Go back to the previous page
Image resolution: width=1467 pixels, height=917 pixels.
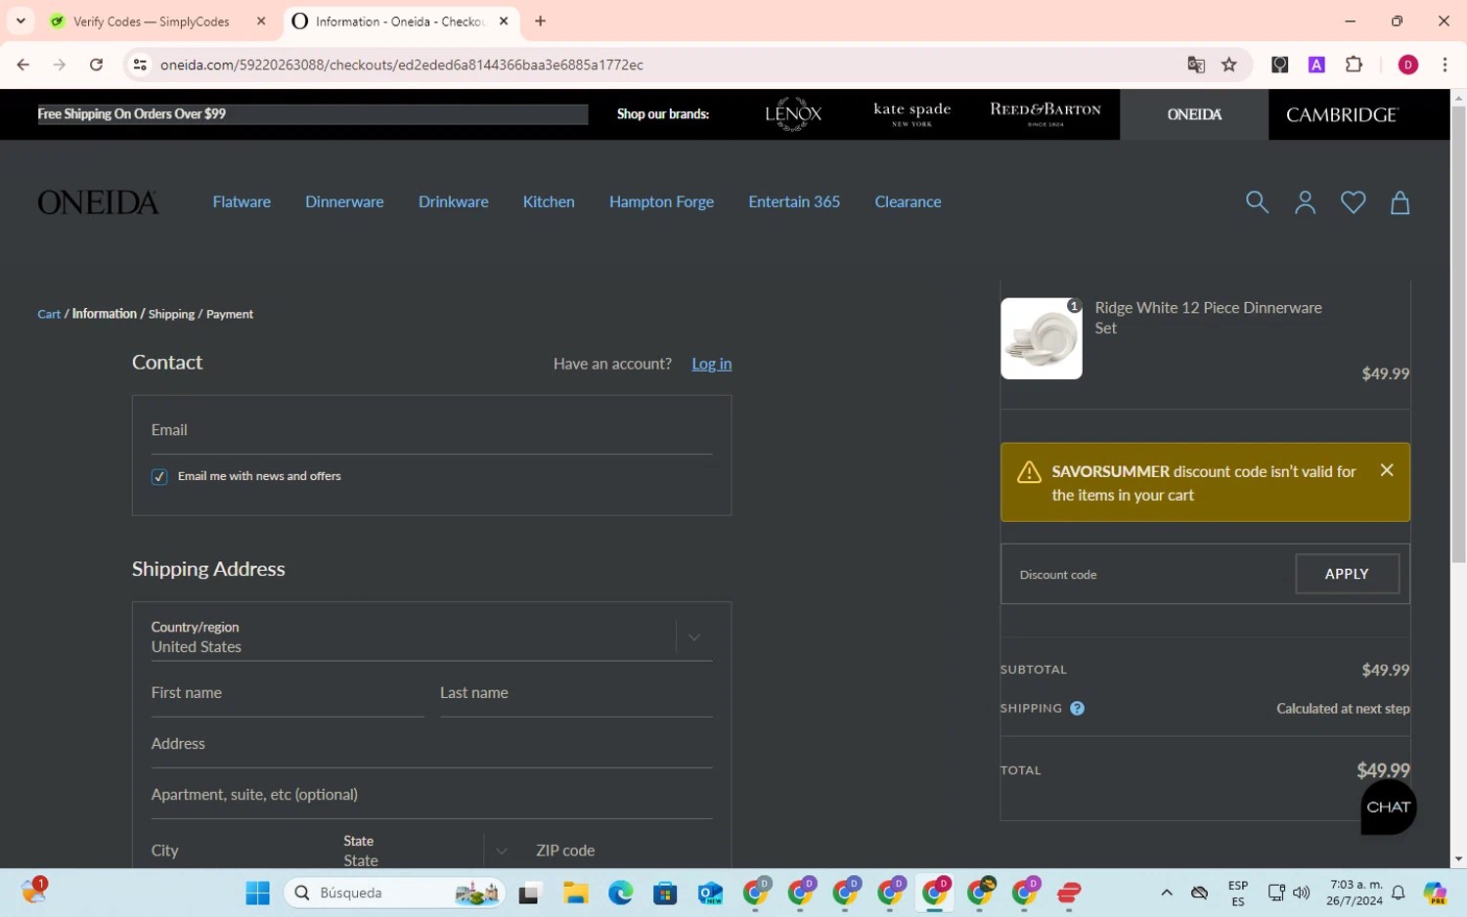click(23, 65)
